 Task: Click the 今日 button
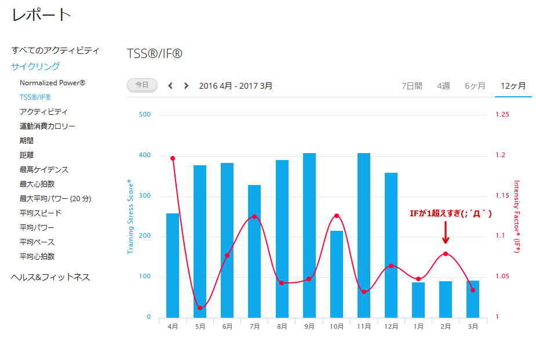coord(142,85)
